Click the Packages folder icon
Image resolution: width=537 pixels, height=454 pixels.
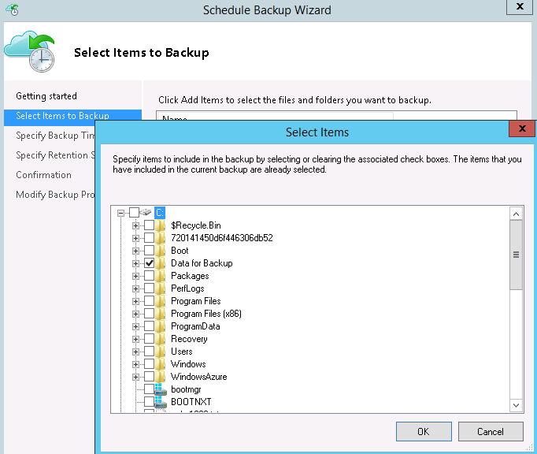coord(161,276)
